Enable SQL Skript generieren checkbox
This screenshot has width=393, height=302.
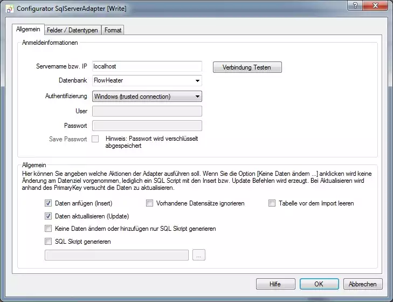tap(49, 242)
